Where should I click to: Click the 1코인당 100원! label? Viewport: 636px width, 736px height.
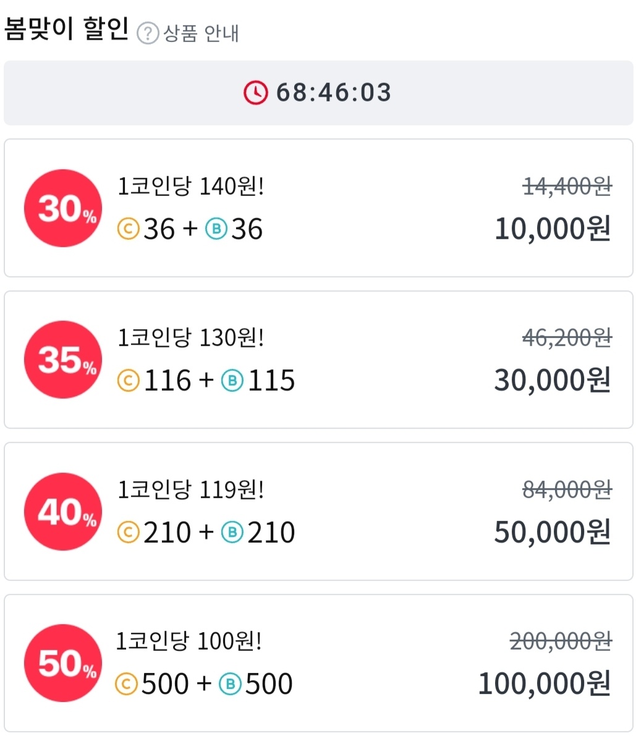tap(189, 641)
